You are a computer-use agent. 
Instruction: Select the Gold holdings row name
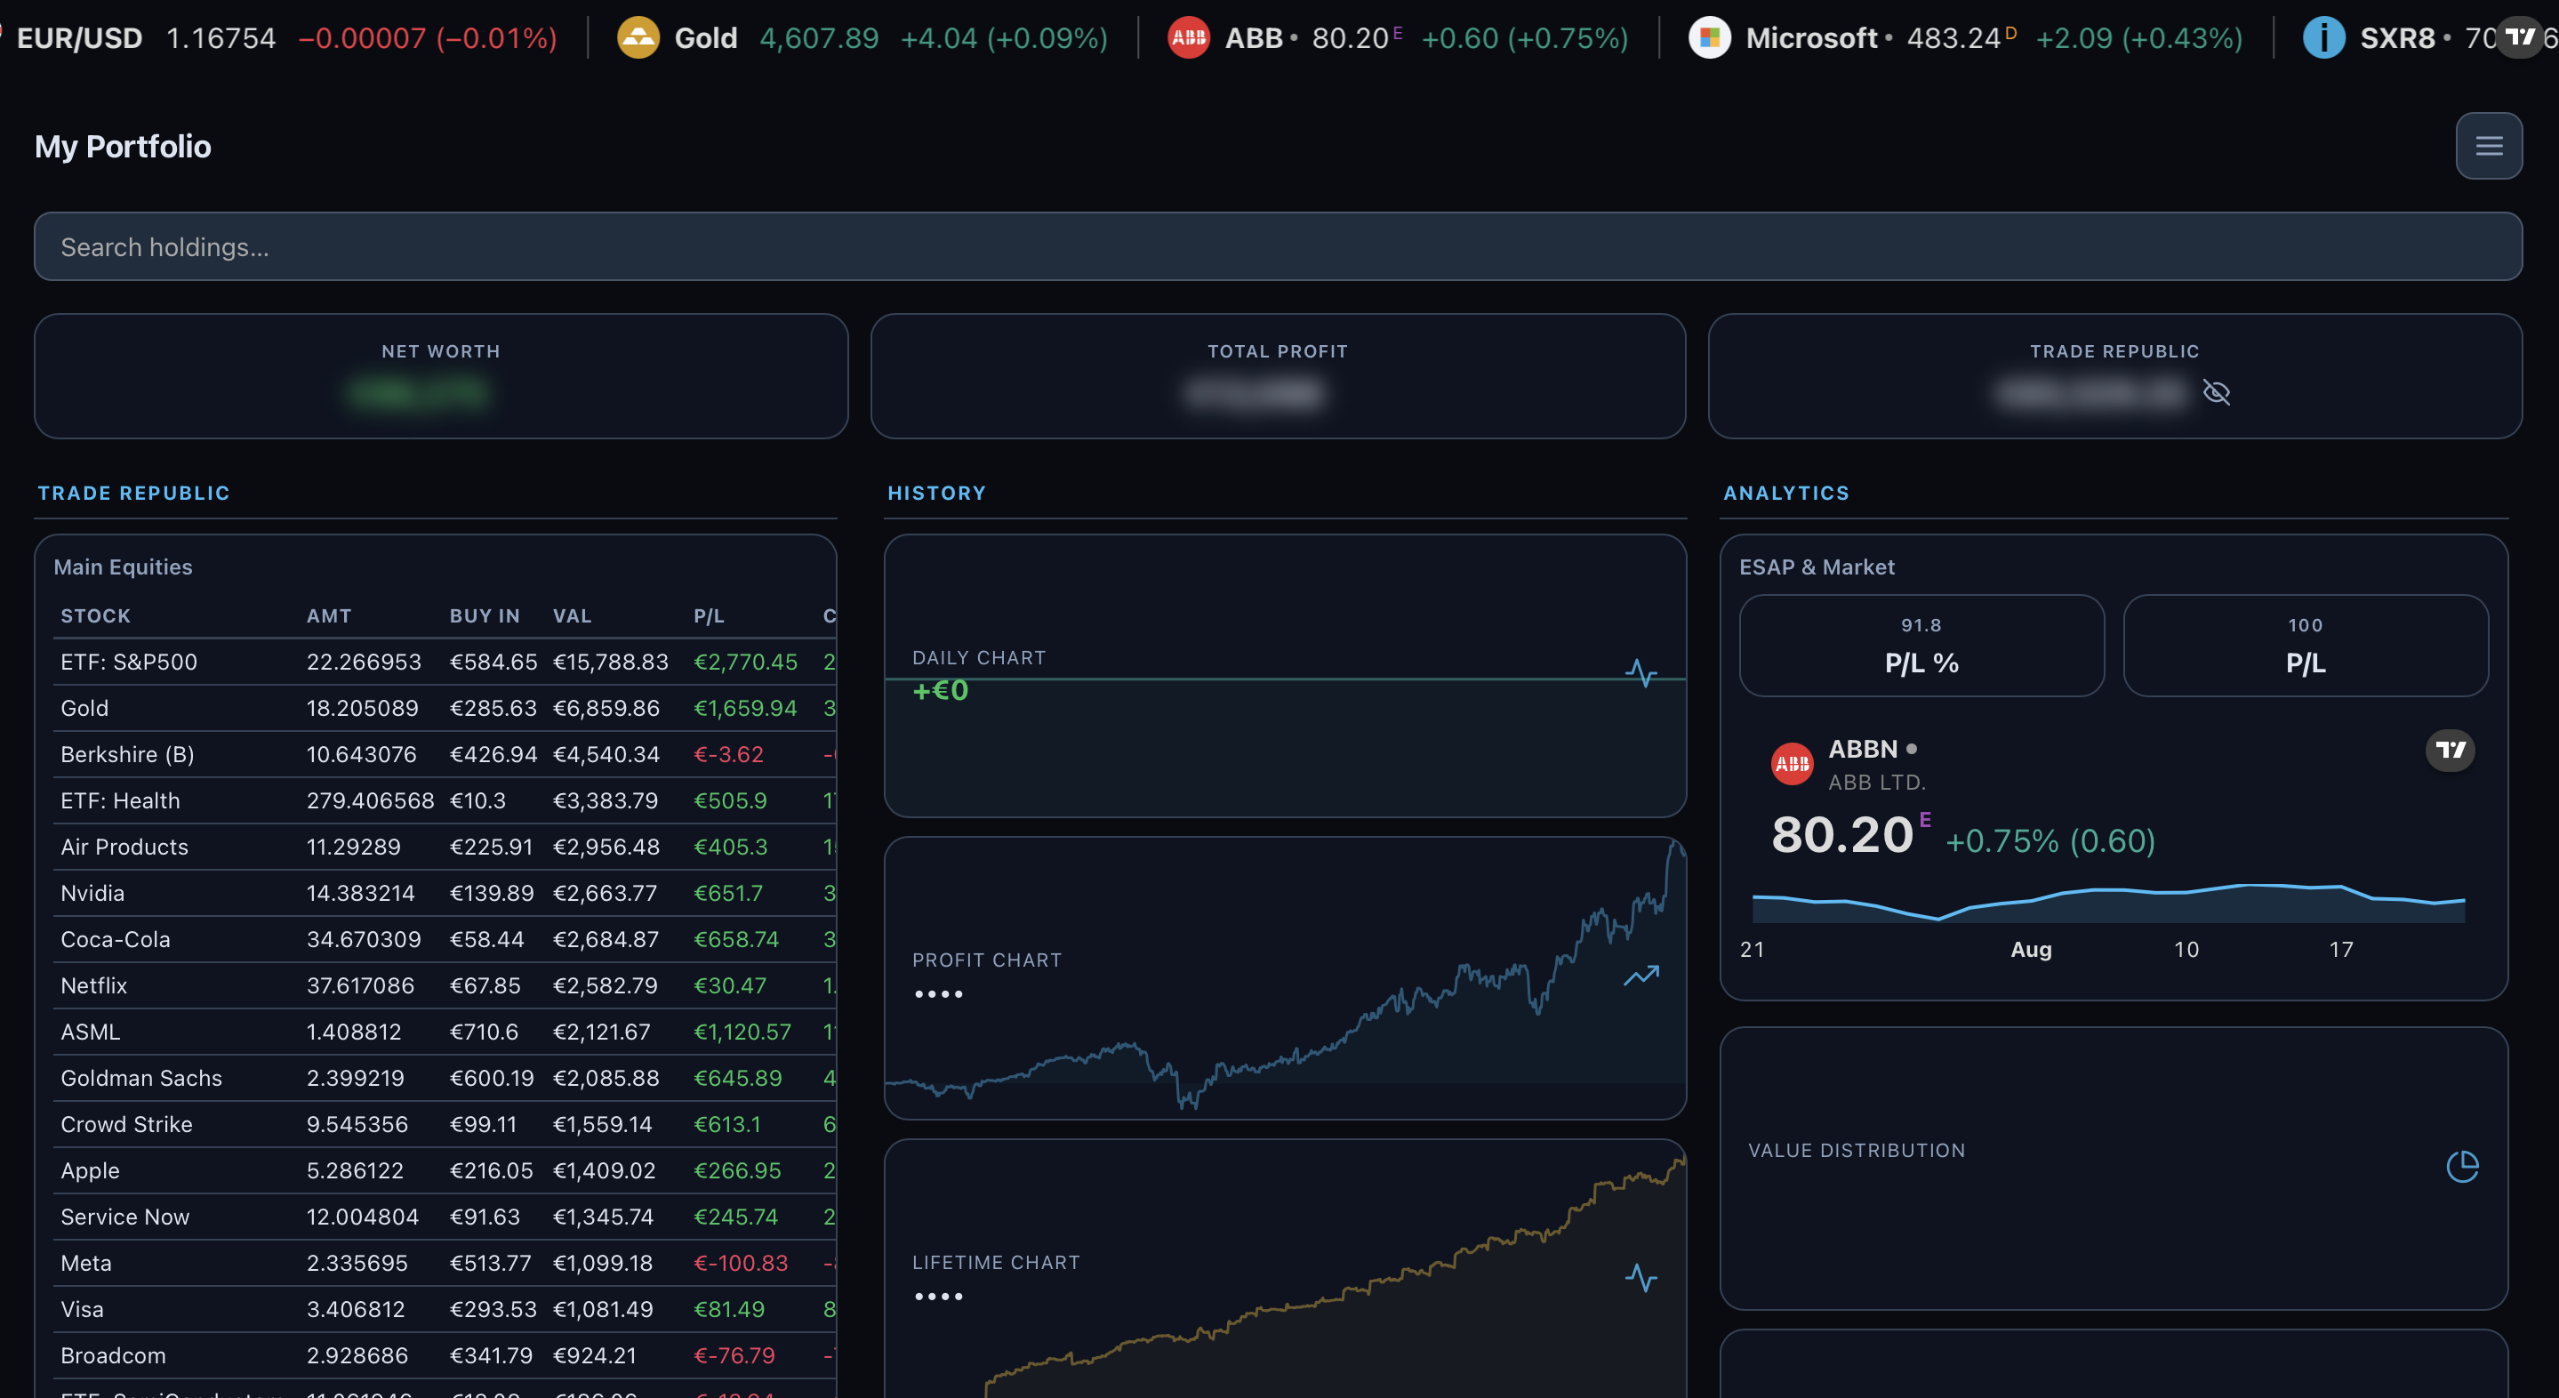click(84, 709)
